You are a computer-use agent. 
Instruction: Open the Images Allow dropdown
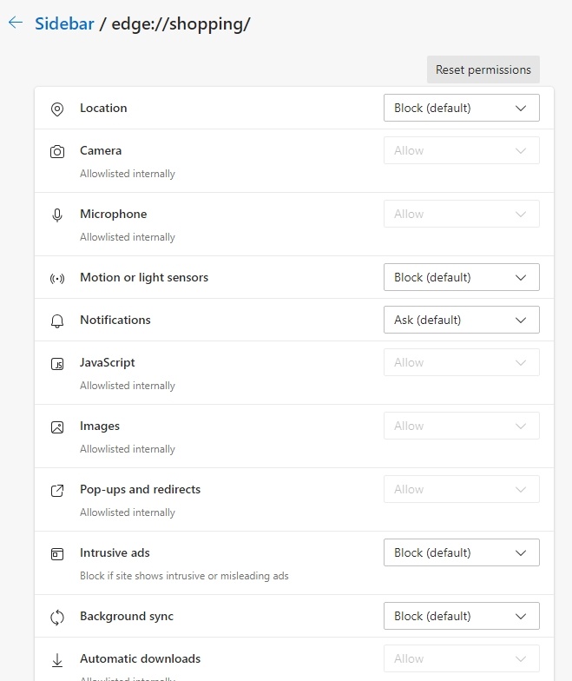(x=462, y=426)
